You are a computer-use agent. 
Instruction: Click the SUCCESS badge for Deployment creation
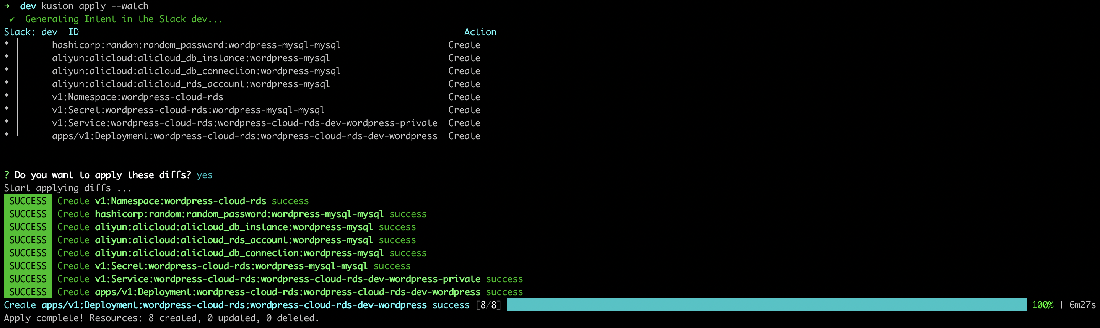[28, 292]
